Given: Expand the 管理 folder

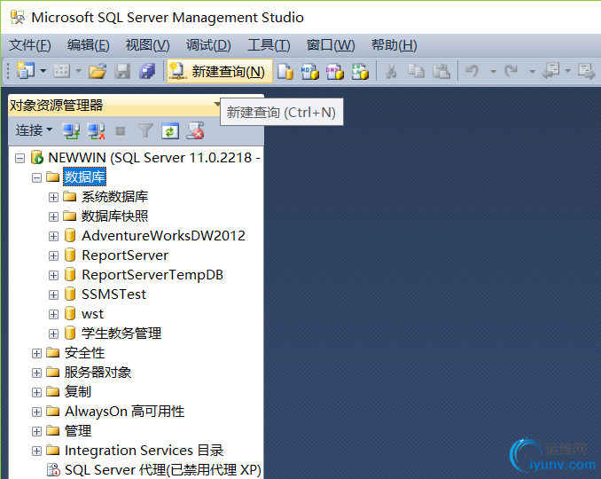Looking at the screenshot, I should pos(37,431).
